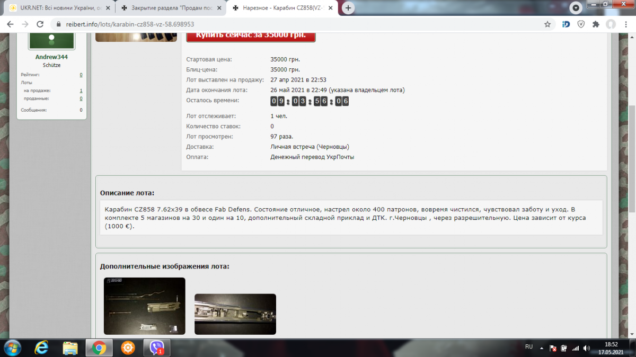Reload the reibert.info page

40,24
